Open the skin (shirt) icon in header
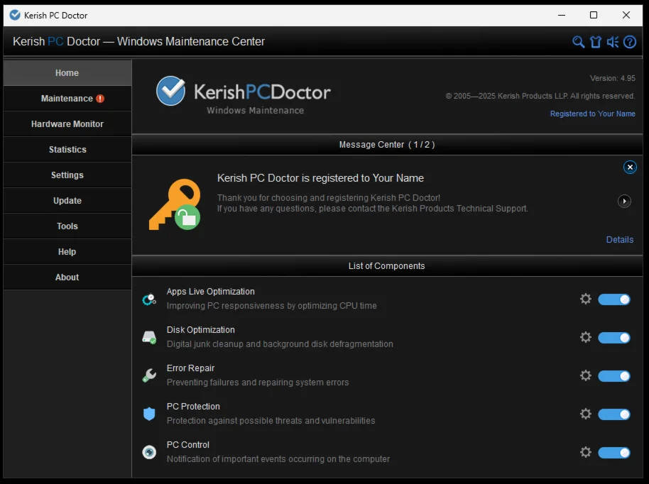This screenshot has height=484, width=649. [596, 42]
